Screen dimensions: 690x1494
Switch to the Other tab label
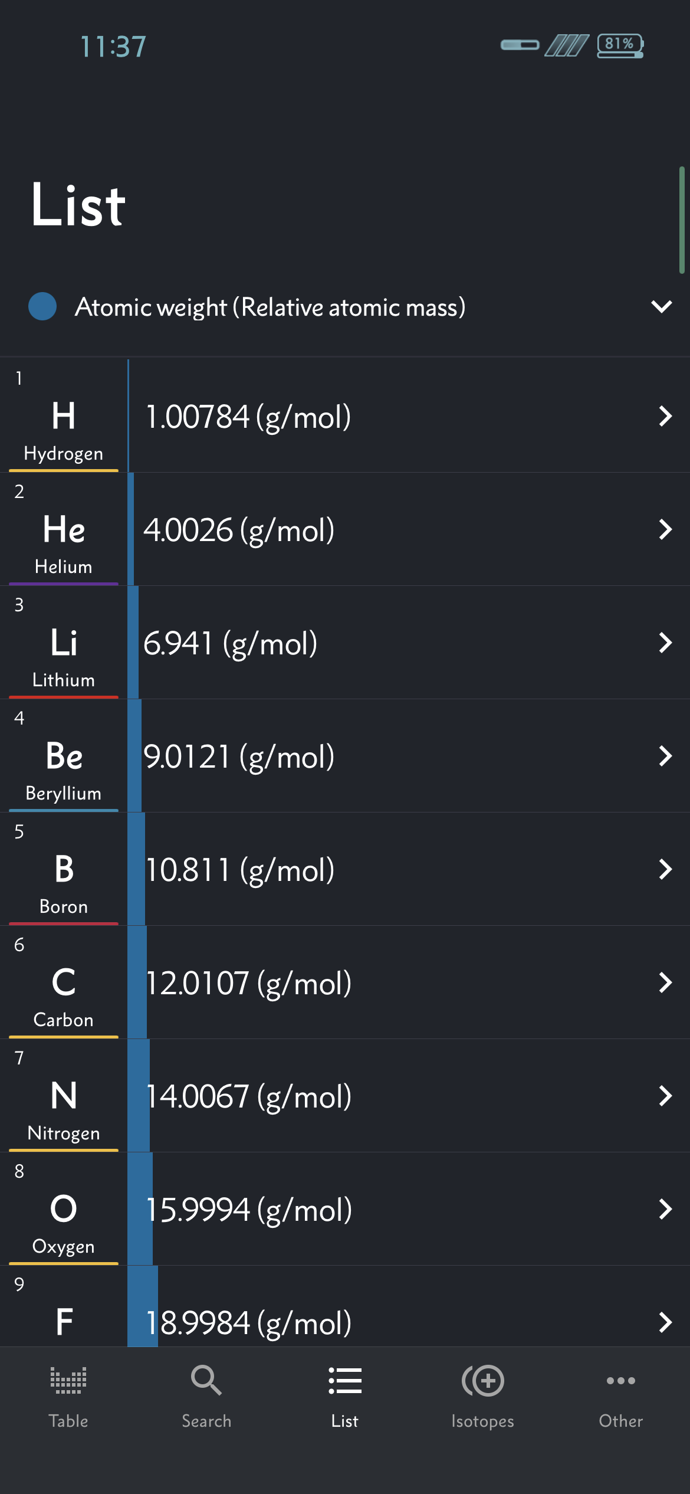point(620,1421)
